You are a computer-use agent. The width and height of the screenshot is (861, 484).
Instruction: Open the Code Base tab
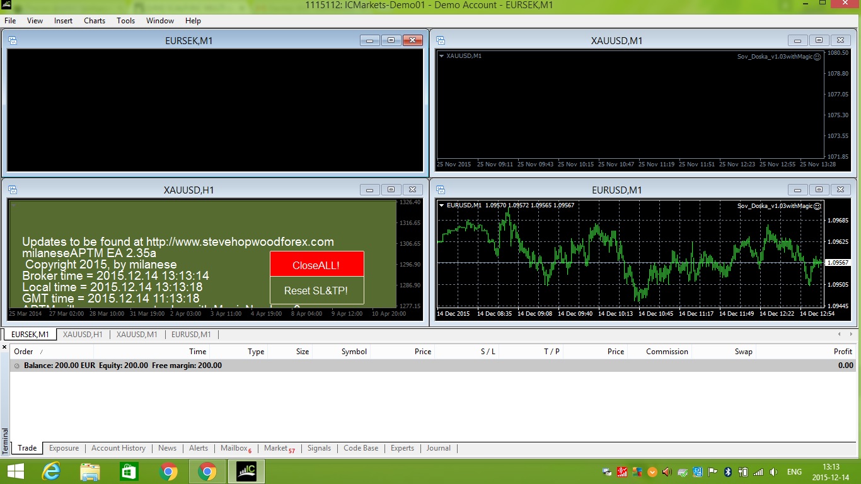361,448
